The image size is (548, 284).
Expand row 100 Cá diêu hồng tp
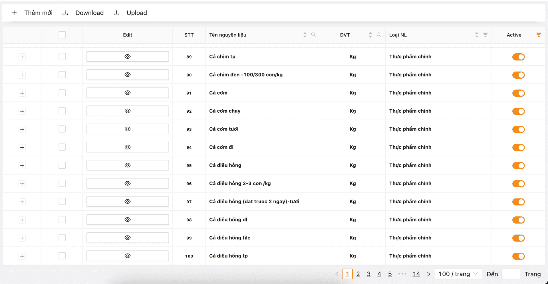pos(22,256)
